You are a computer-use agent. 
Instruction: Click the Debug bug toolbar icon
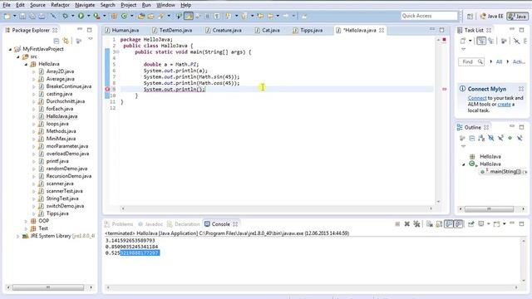[65, 16]
